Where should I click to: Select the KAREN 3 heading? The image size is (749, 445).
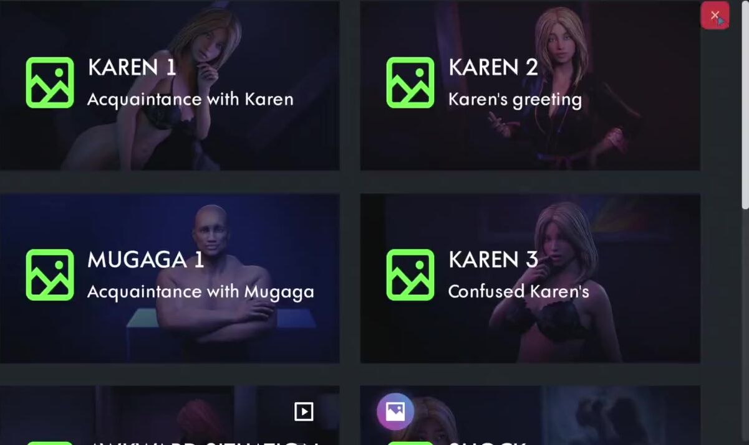493,260
